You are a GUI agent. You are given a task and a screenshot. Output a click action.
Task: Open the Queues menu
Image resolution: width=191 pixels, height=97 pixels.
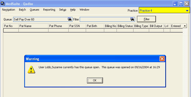click(x=35, y=10)
